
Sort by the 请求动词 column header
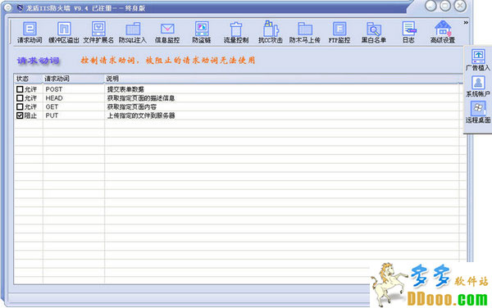(73, 79)
